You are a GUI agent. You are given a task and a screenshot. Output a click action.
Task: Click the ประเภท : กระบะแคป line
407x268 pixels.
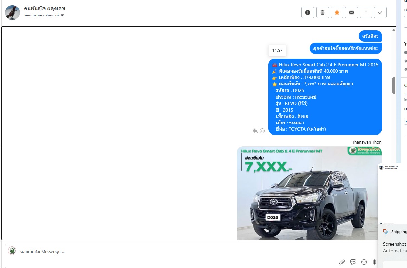pos(296,97)
